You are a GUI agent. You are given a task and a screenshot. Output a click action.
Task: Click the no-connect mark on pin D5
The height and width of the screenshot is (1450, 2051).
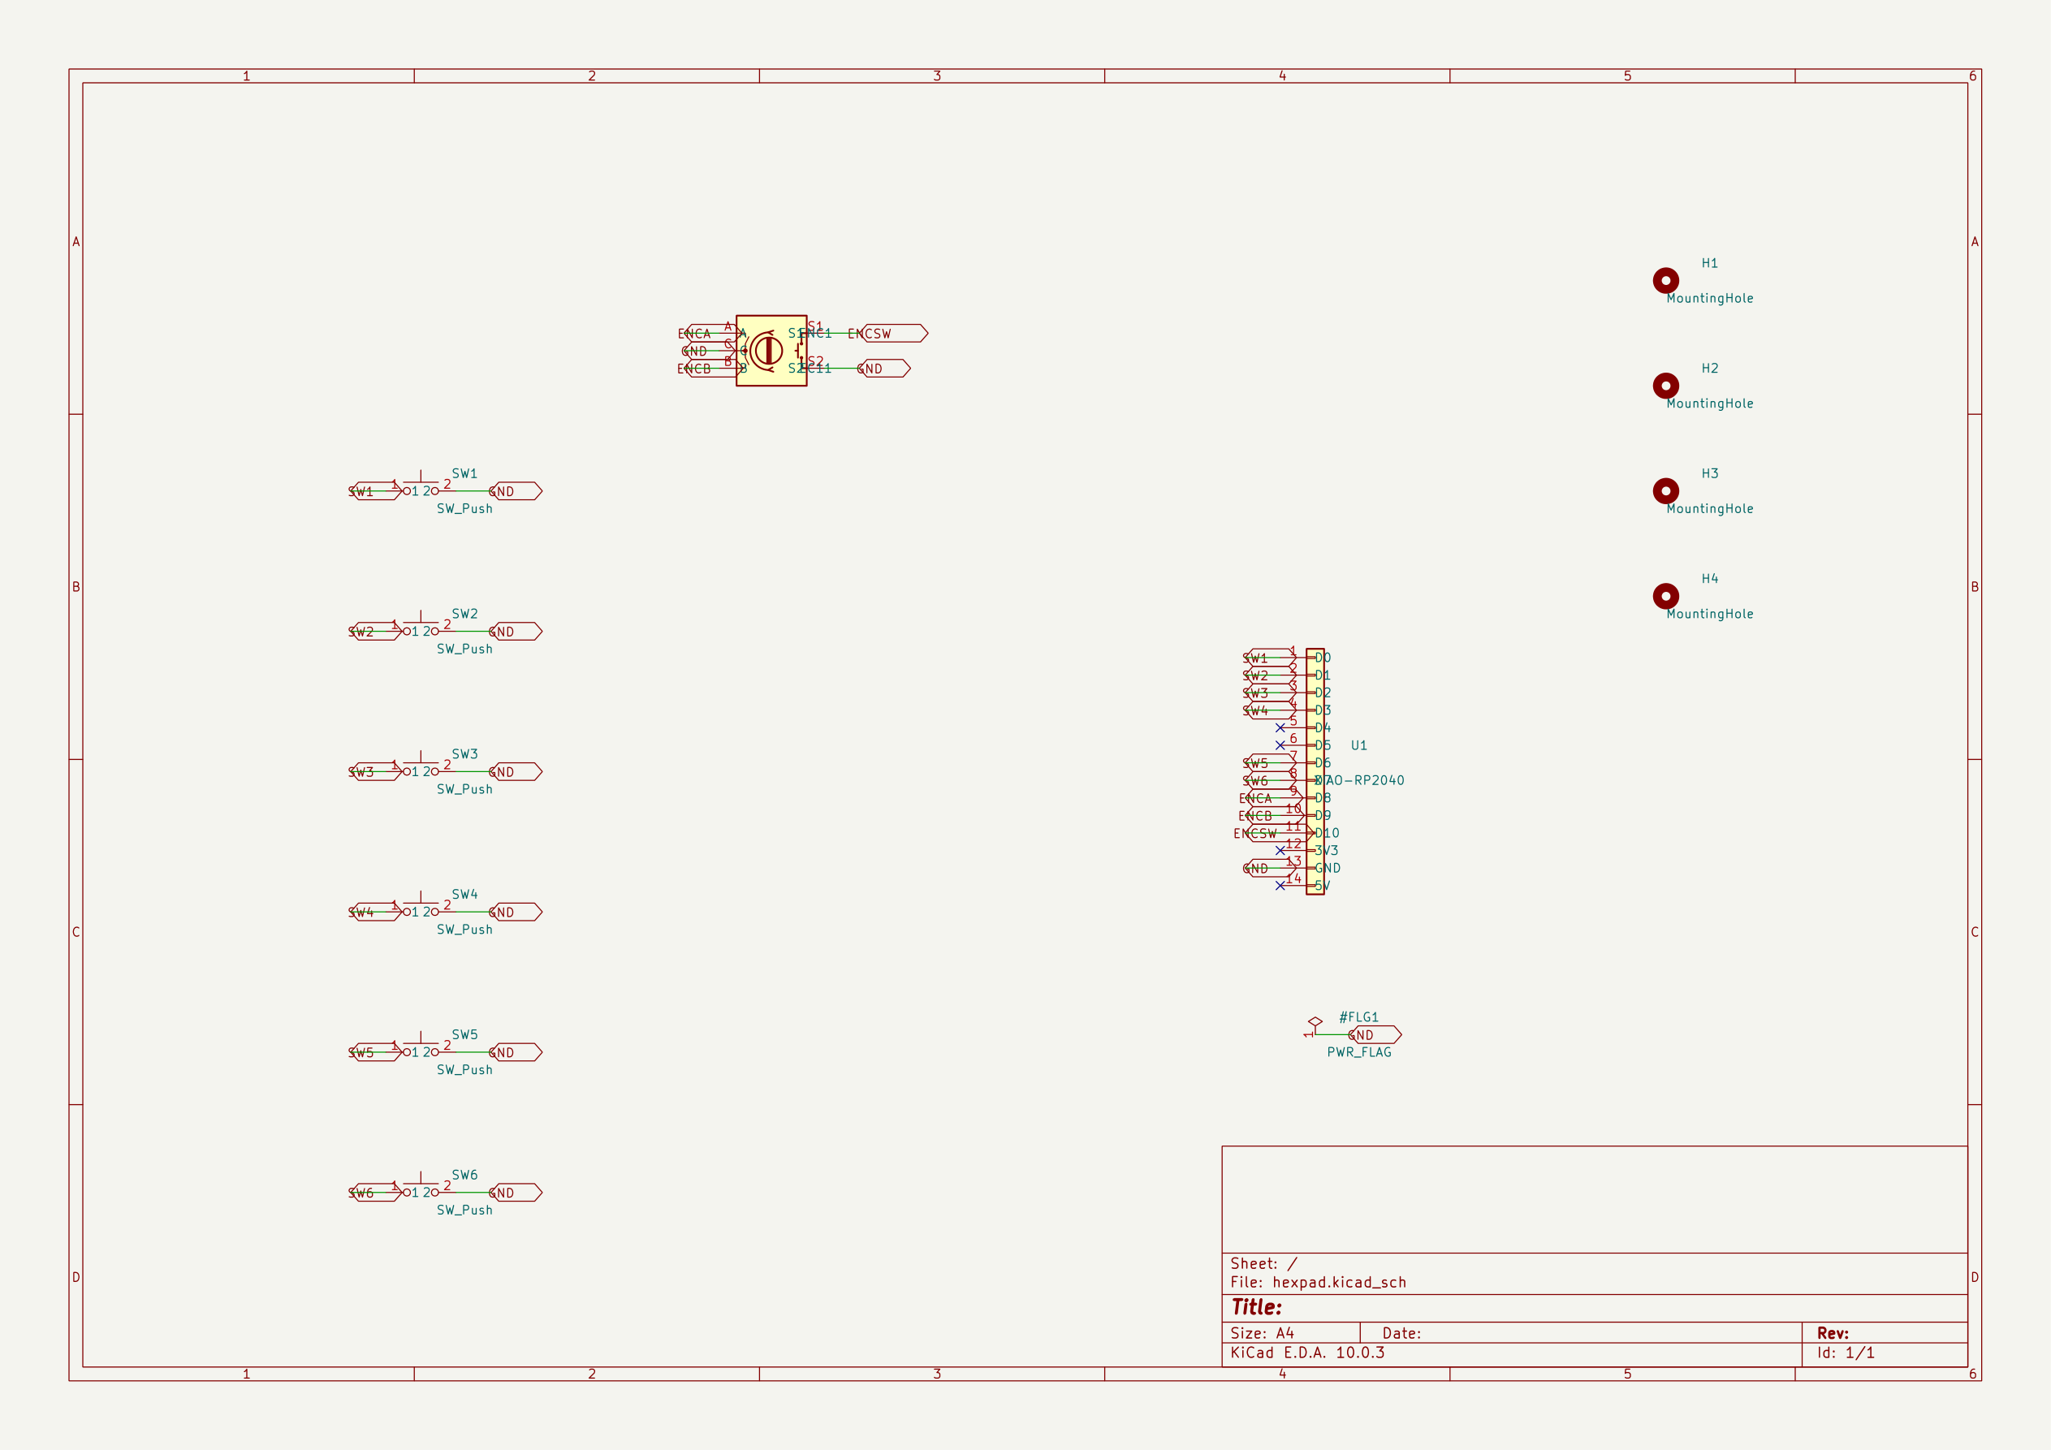pos(1280,745)
